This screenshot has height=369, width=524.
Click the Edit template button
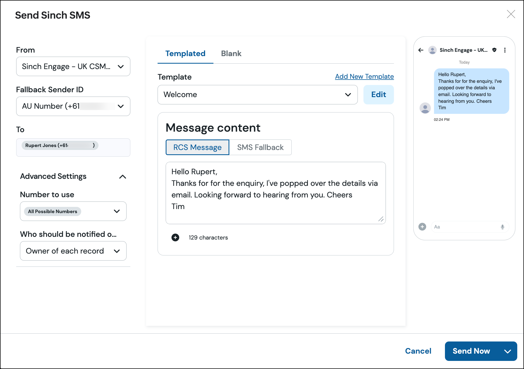[x=379, y=95]
